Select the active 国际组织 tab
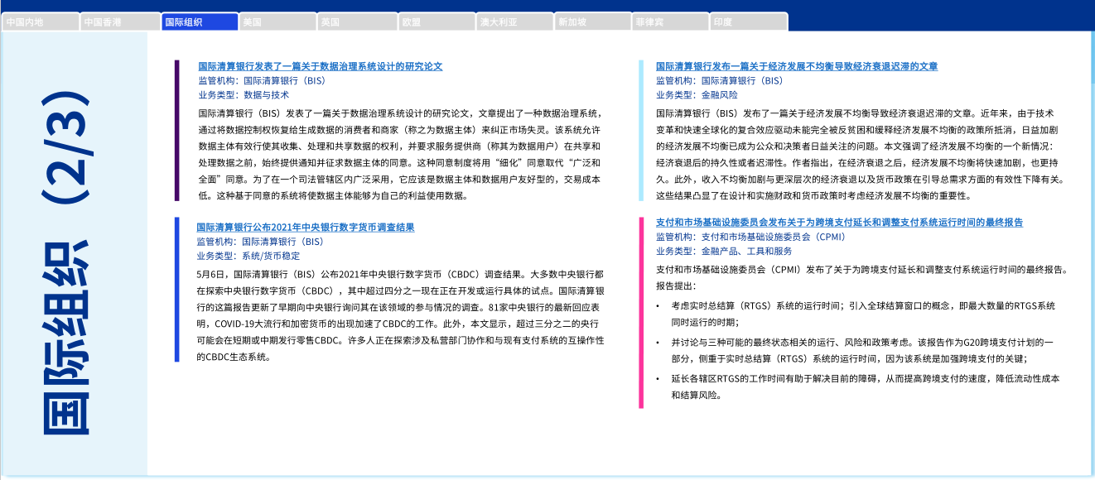Image resolution: width=1095 pixels, height=480 pixels. (199, 22)
